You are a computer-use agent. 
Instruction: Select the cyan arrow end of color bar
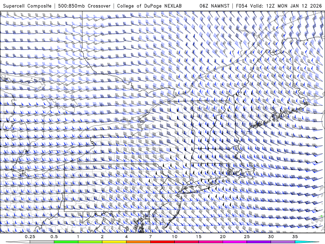pos(307,242)
